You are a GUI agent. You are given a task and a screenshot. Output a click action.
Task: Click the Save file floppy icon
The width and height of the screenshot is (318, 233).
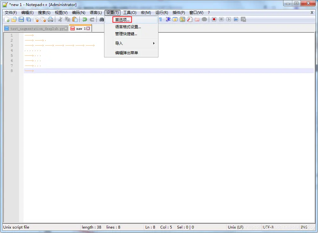click(21, 19)
